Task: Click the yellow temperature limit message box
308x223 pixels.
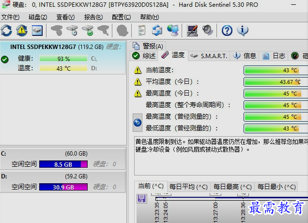Action: pos(221,156)
